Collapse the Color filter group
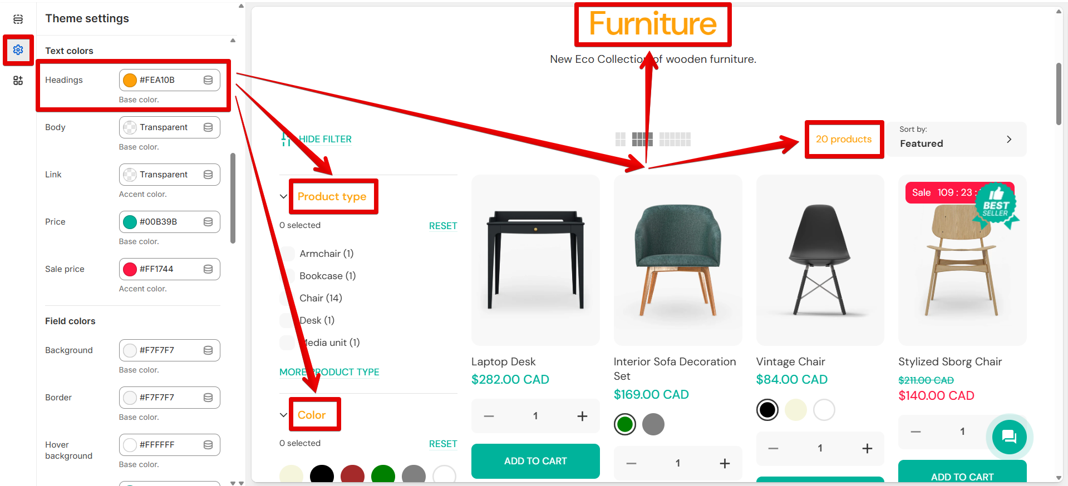Viewport: 1068px width, 486px height. click(283, 415)
